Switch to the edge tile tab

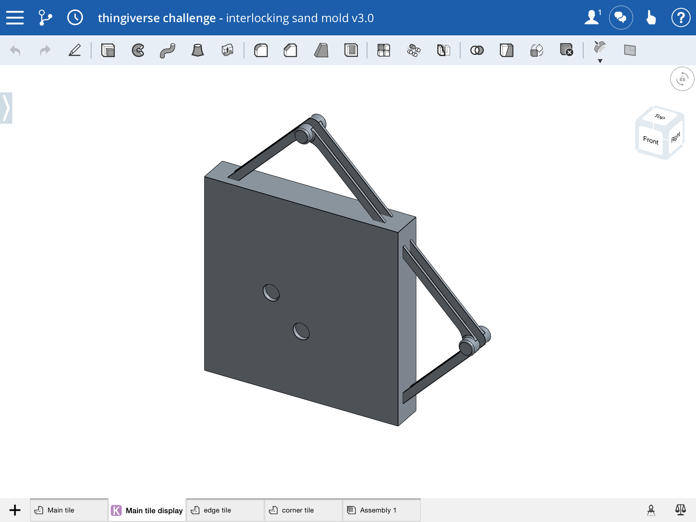pyautogui.click(x=225, y=510)
